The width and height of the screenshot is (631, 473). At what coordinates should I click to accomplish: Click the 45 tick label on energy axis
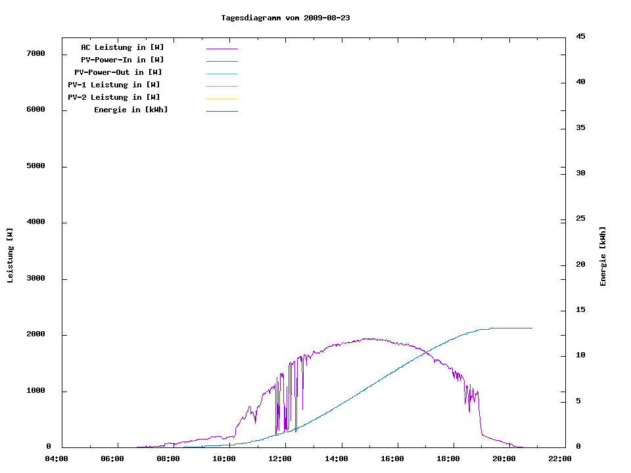pos(580,36)
